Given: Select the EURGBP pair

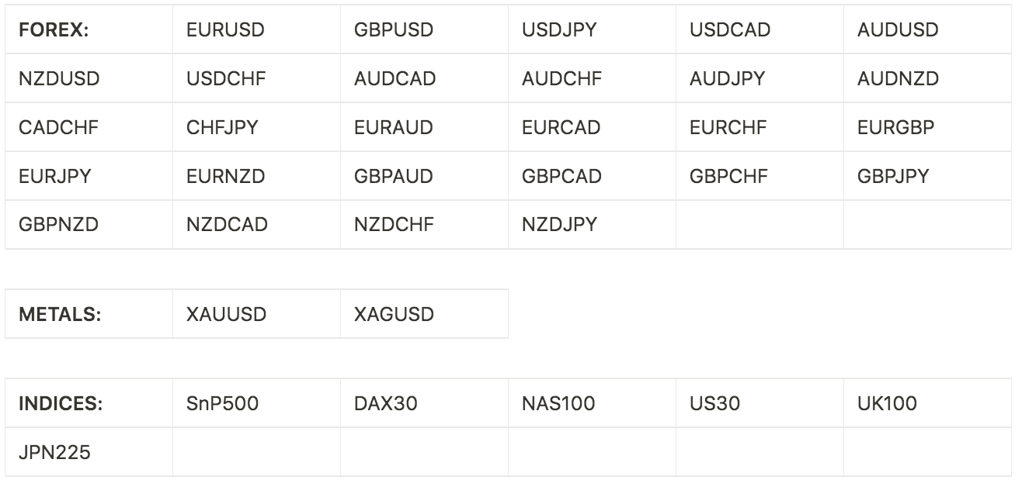Looking at the screenshot, I should click(x=927, y=127).
